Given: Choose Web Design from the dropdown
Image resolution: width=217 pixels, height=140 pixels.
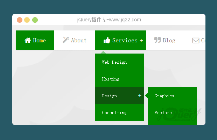Looking at the screenshot, I should 114,62.
